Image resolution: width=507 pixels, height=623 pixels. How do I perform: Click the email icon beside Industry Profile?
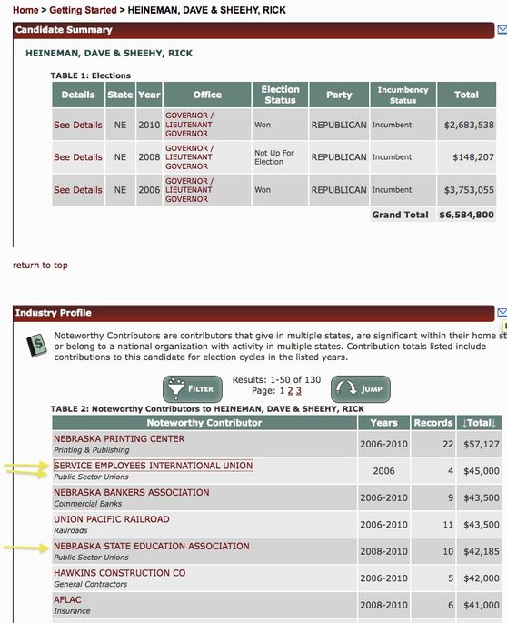click(502, 313)
